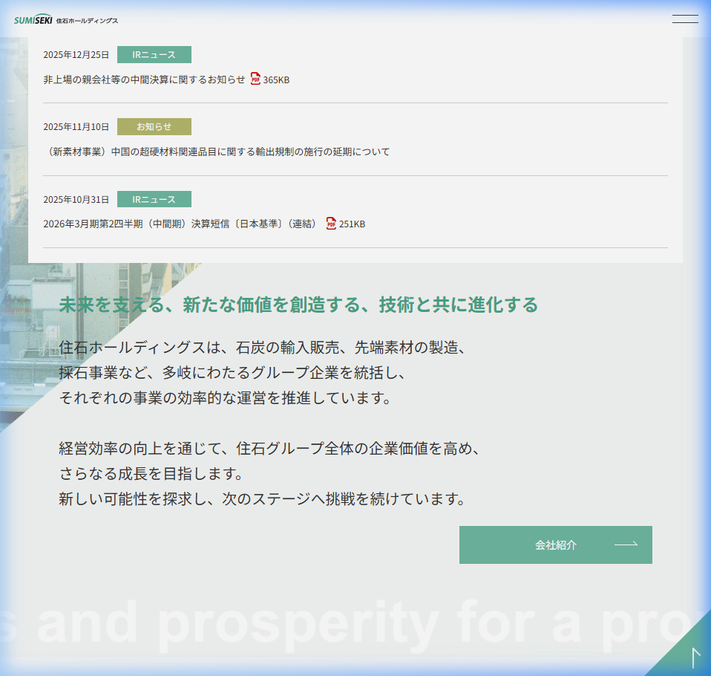Screen dimensions: 711x676
Task: Open the hamburger navigation menu
Action: pyautogui.click(x=684, y=19)
